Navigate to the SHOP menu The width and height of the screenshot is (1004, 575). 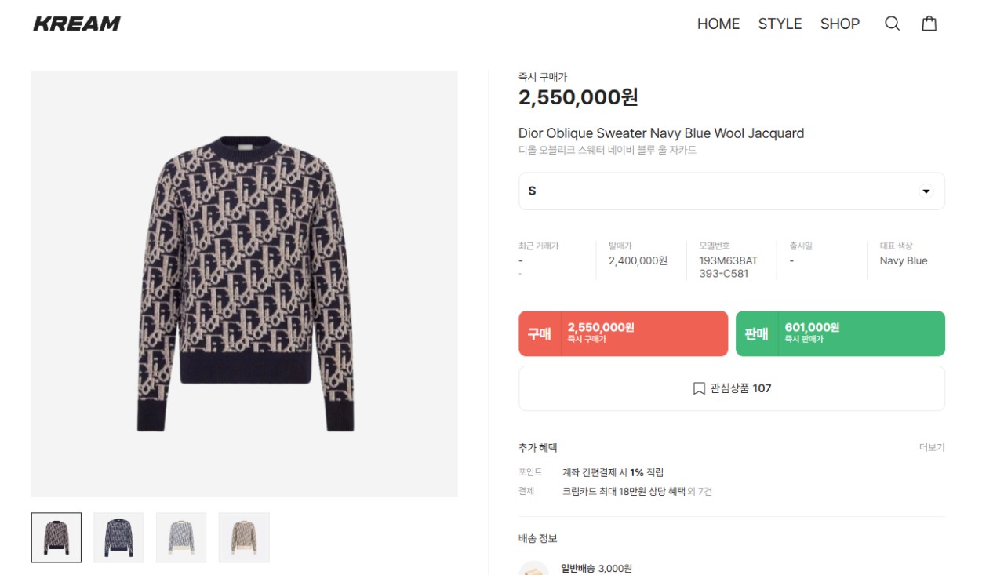tap(839, 24)
